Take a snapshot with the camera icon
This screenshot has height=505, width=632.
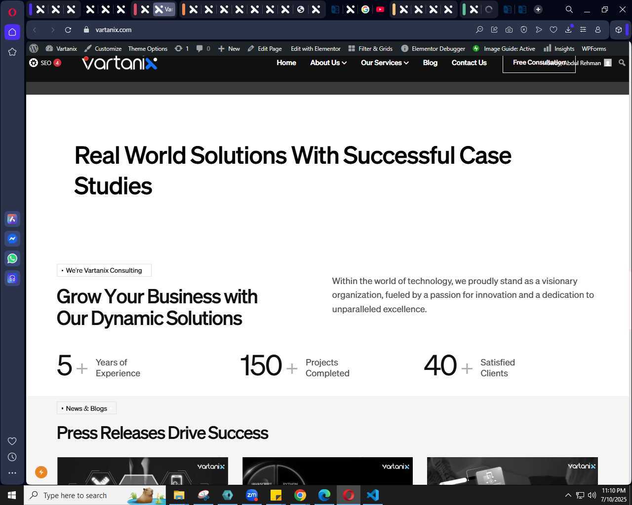[509, 30]
